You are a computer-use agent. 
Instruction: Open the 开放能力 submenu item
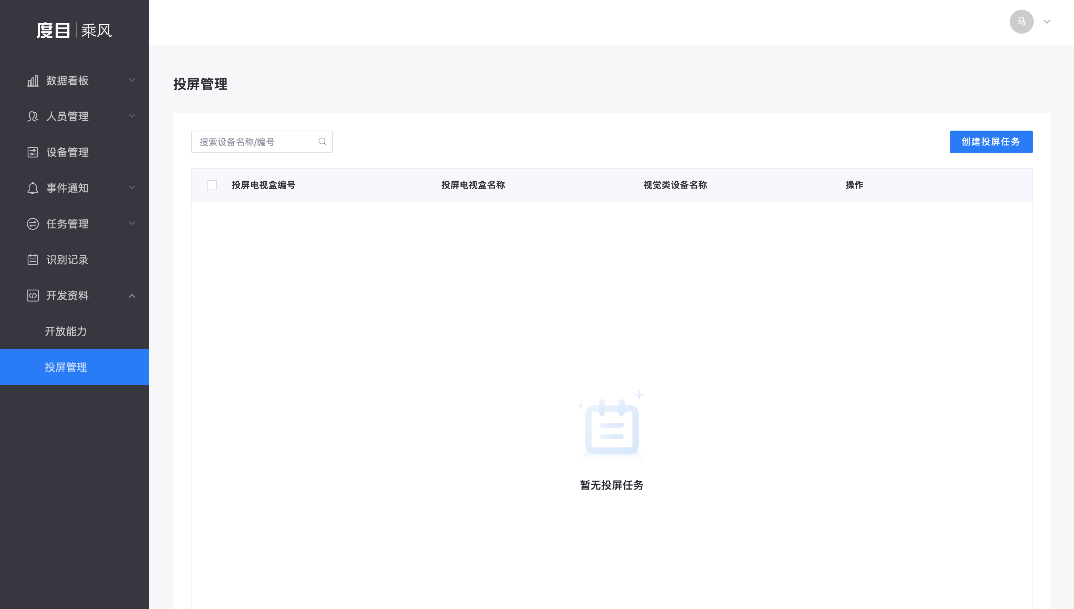pos(74,331)
